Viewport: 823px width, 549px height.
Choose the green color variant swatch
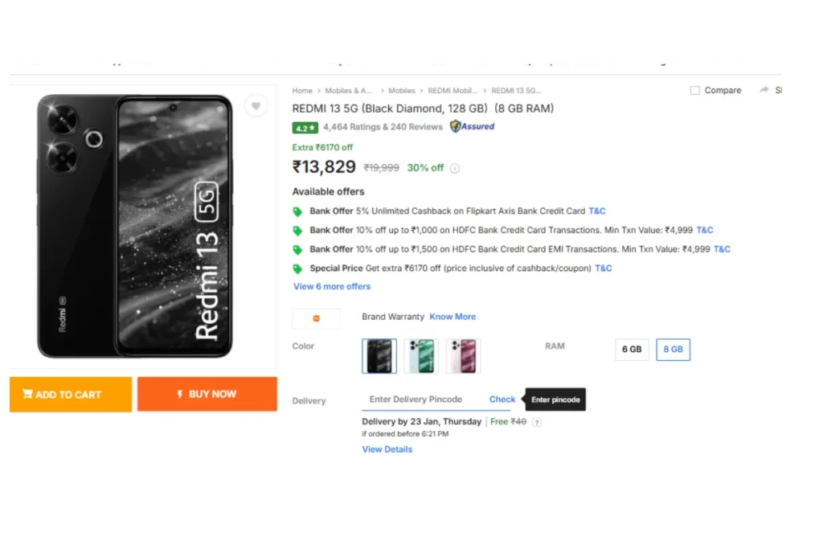click(421, 356)
